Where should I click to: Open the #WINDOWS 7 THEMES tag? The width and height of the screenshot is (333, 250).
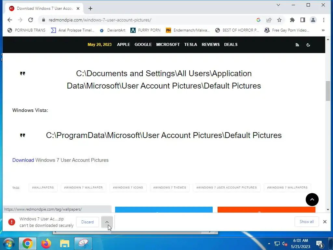pos(170,188)
